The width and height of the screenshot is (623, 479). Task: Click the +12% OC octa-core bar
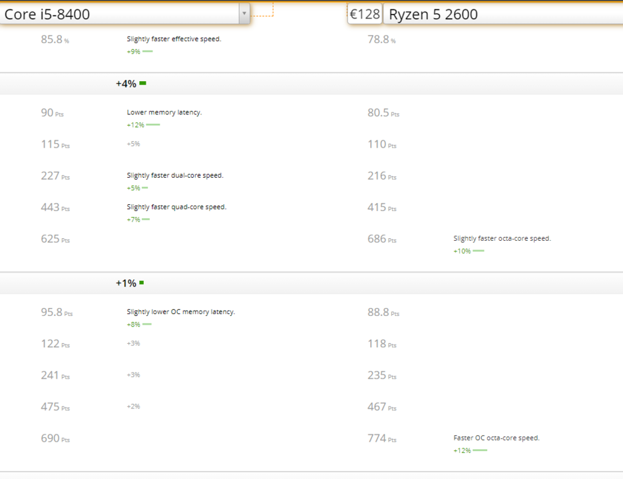click(x=480, y=450)
